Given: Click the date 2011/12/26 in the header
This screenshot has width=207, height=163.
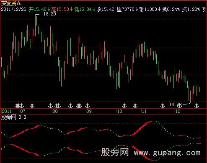Looking at the screenshot, I should pos(13,9).
